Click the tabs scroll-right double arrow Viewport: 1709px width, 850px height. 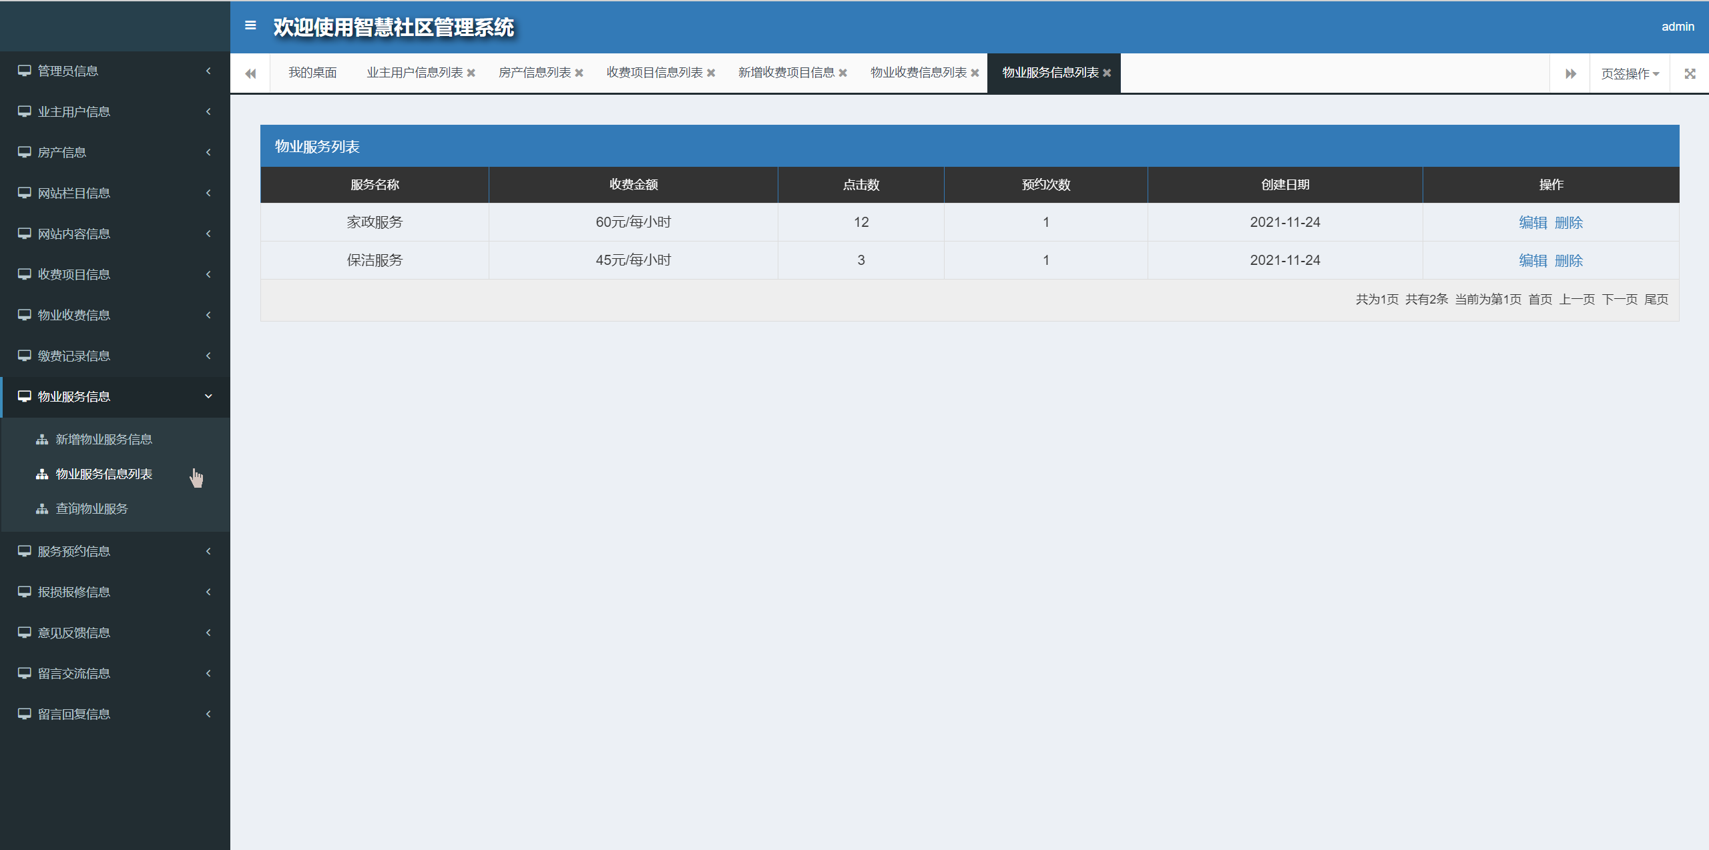(x=1571, y=73)
